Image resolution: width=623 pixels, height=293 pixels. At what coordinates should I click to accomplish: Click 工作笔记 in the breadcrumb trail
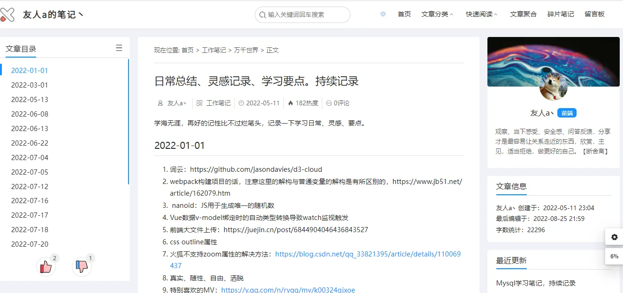tap(214, 50)
